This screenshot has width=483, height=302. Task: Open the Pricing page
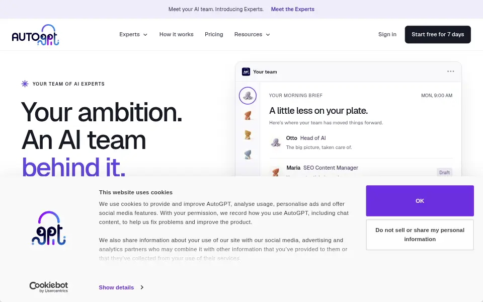coord(214,35)
